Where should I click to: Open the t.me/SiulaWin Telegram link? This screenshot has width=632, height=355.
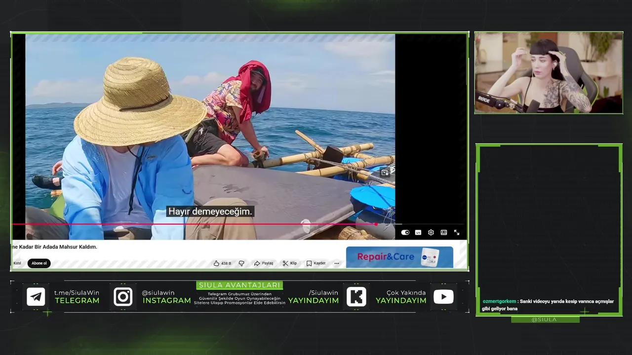click(x=77, y=293)
